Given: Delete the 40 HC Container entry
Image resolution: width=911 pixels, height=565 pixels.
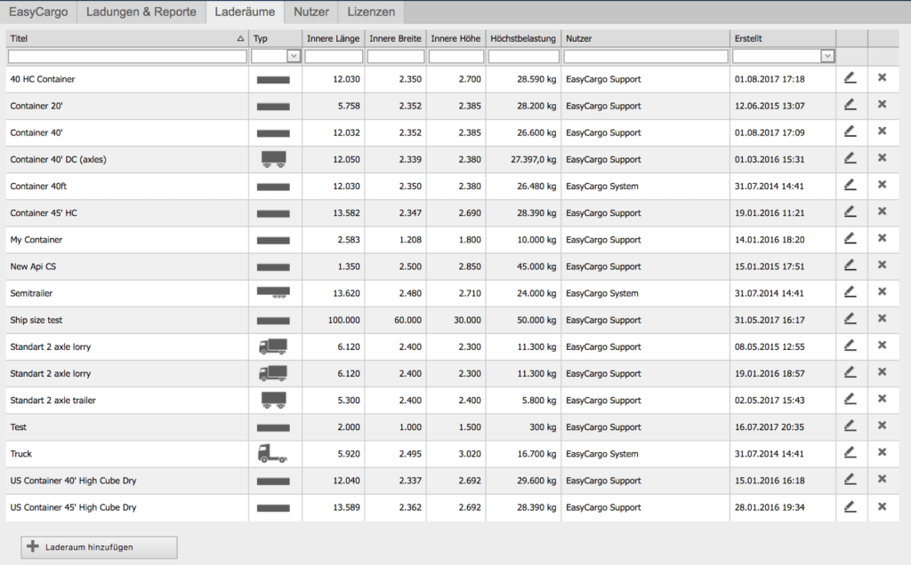Looking at the screenshot, I should click(882, 77).
